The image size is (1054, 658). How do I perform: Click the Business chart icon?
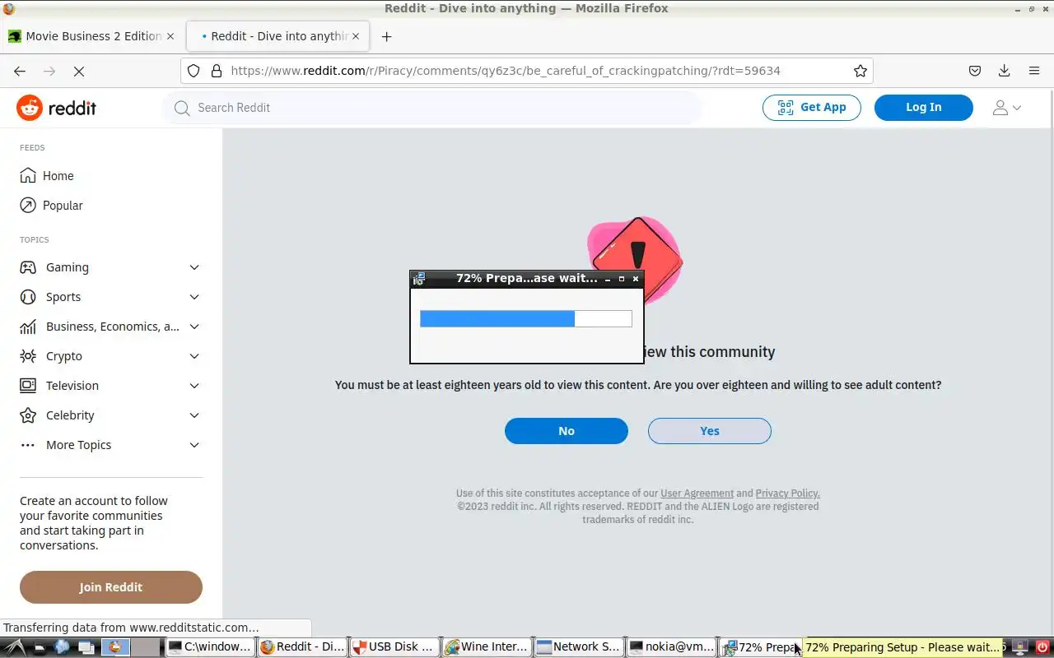click(x=28, y=327)
